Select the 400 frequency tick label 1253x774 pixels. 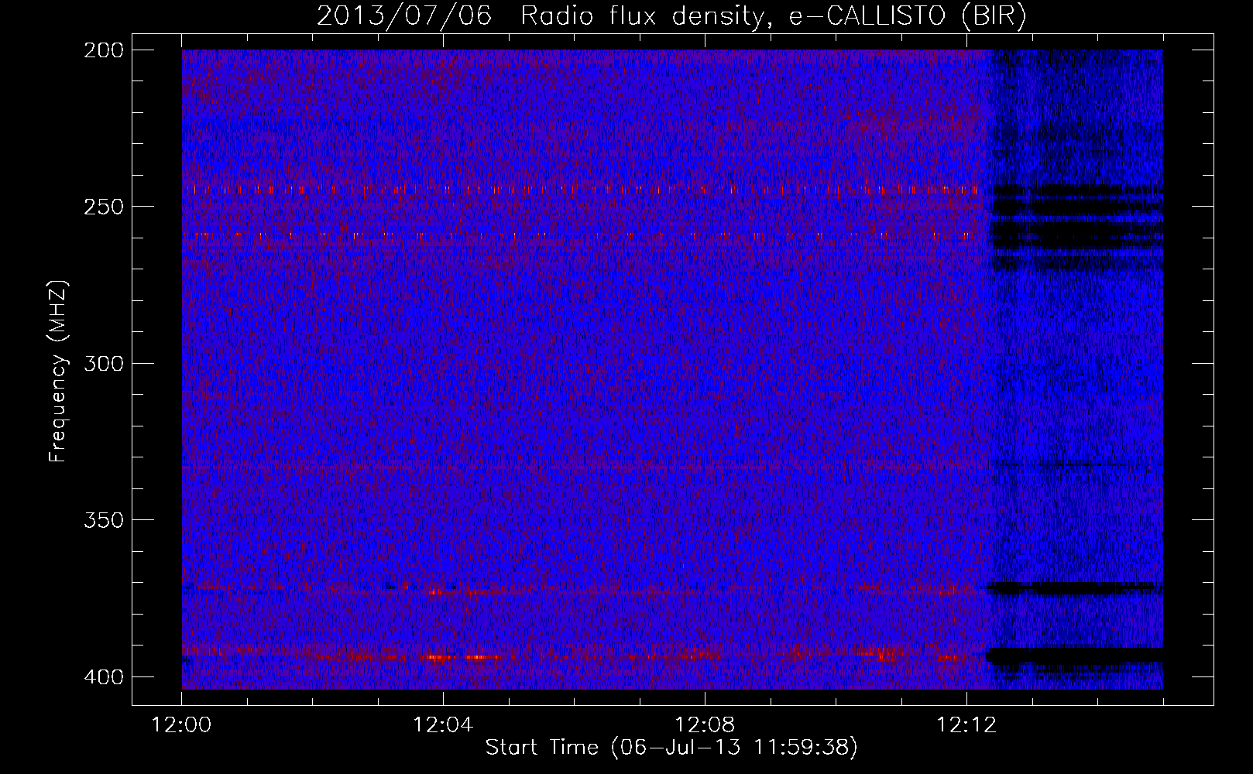point(103,677)
